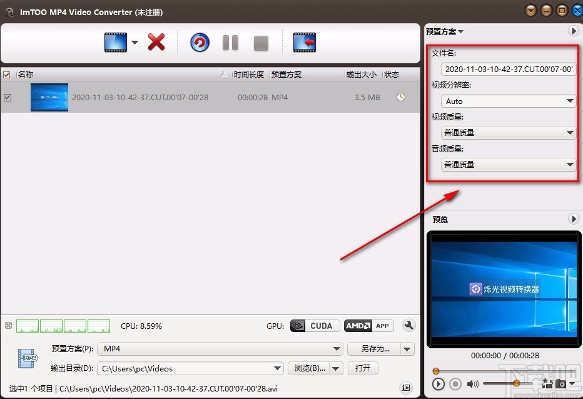Delete the selected file with the red X
583x399 pixels.
(x=156, y=43)
